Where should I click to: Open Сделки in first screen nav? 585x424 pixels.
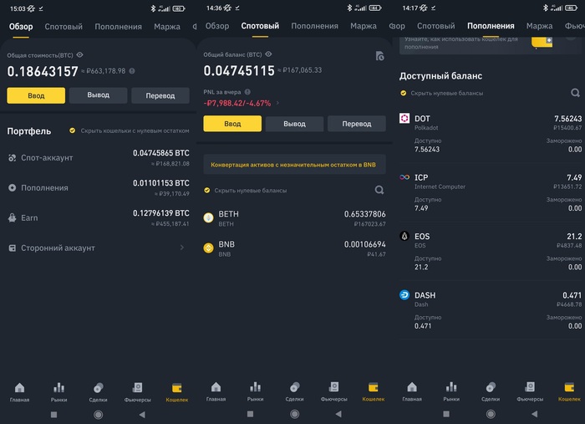(x=98, y=393)
